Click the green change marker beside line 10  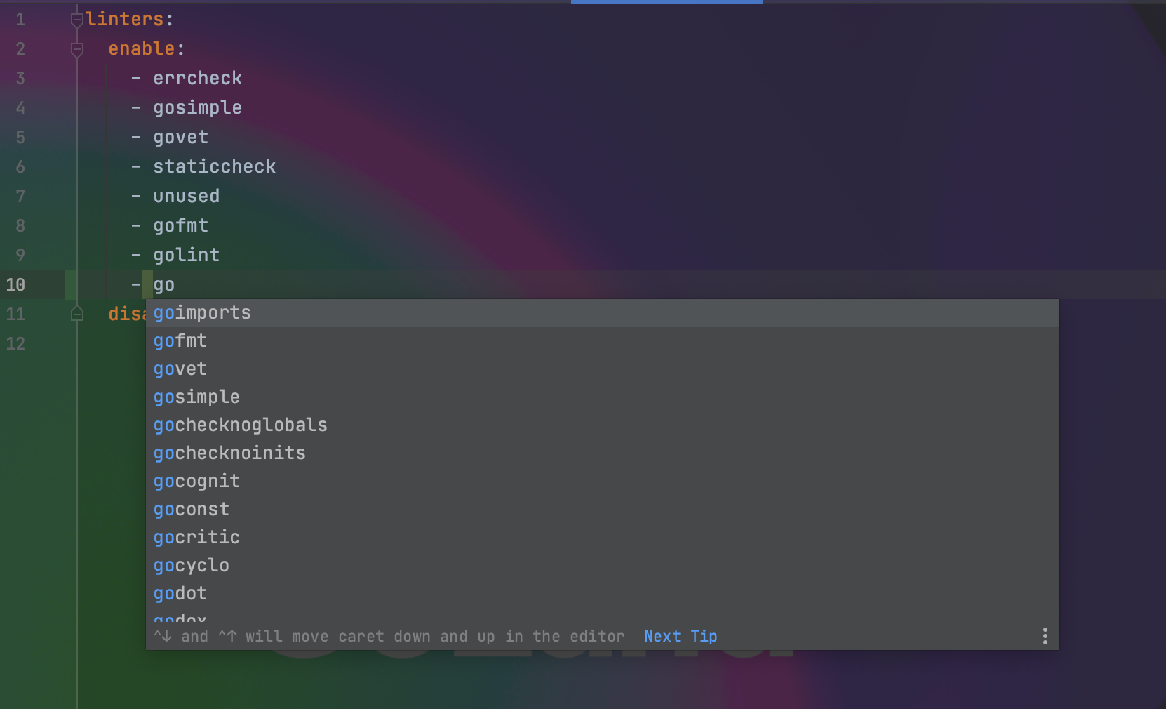click(x=69, y=284)
